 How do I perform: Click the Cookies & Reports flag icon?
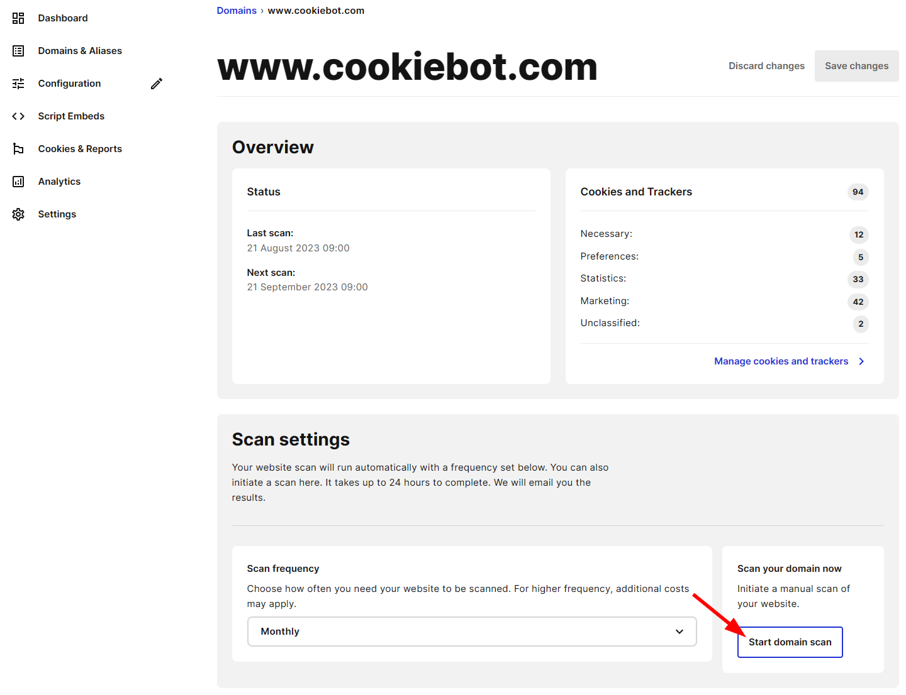tap(18, 149)
